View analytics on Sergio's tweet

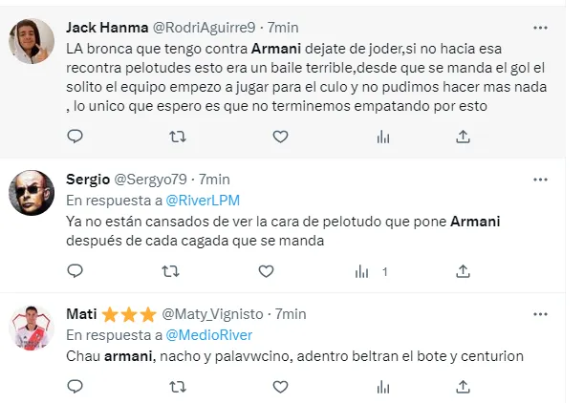click(363, 272)
